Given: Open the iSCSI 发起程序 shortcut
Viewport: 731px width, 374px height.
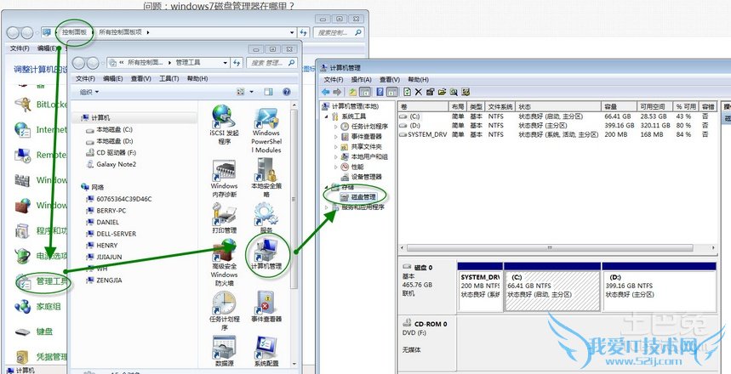Looking at the screenshot, I should (224, 124).
